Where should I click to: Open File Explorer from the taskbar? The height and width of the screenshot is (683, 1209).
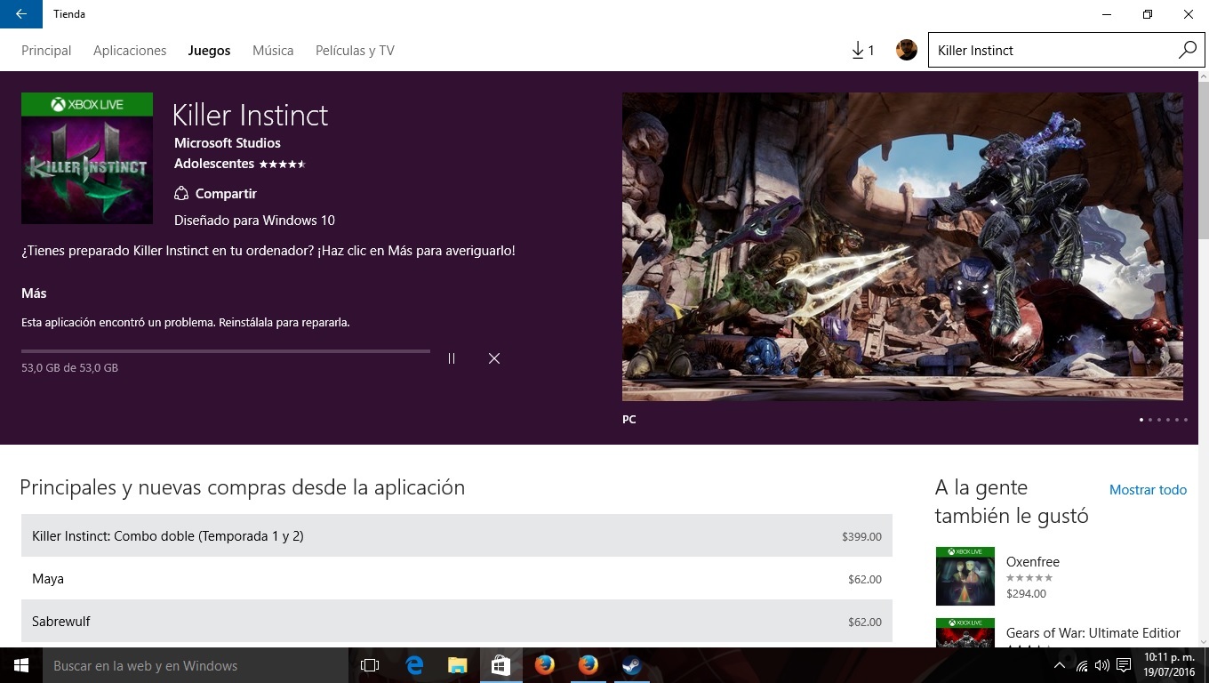point(457,665)
